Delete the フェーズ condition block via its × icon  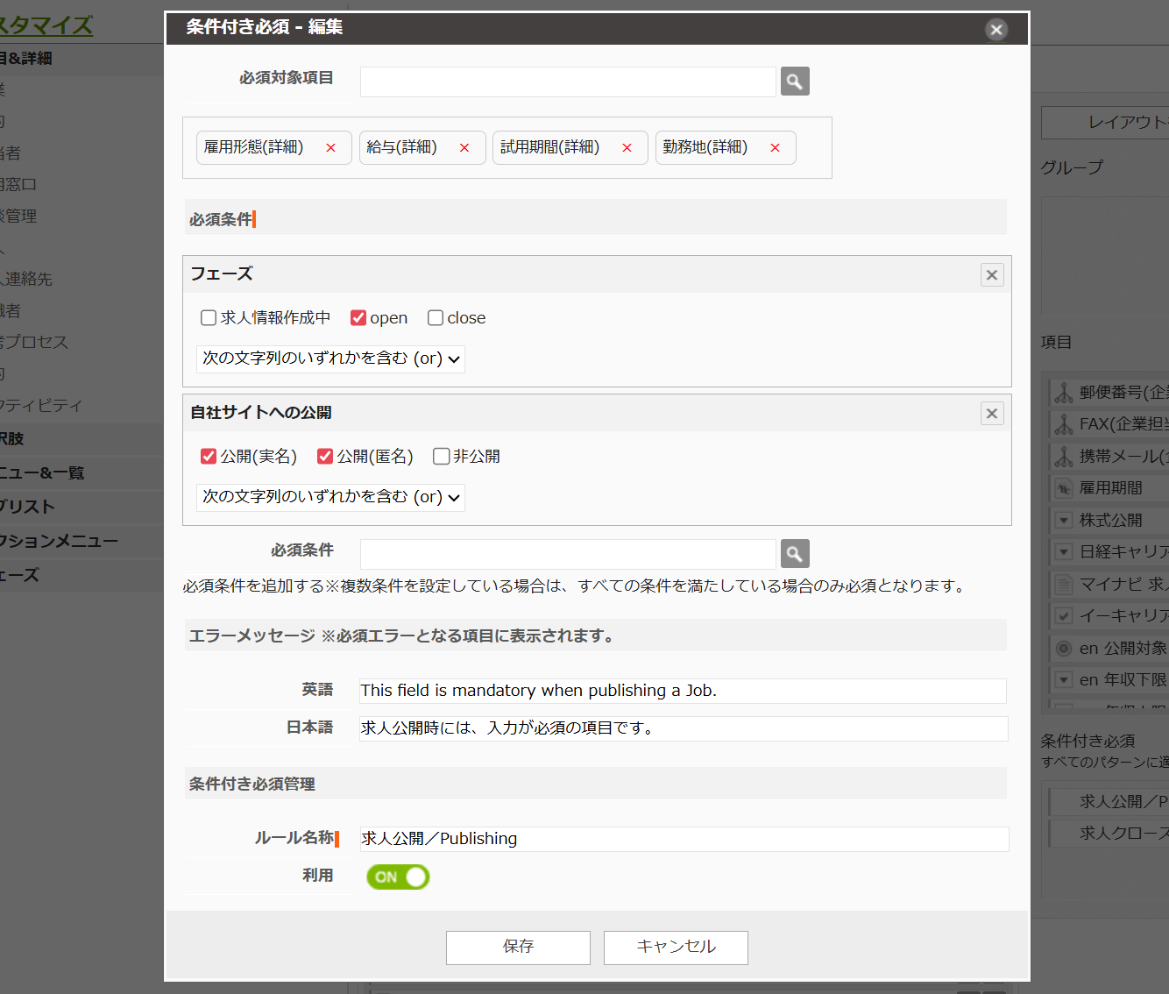tap(991, 274)
